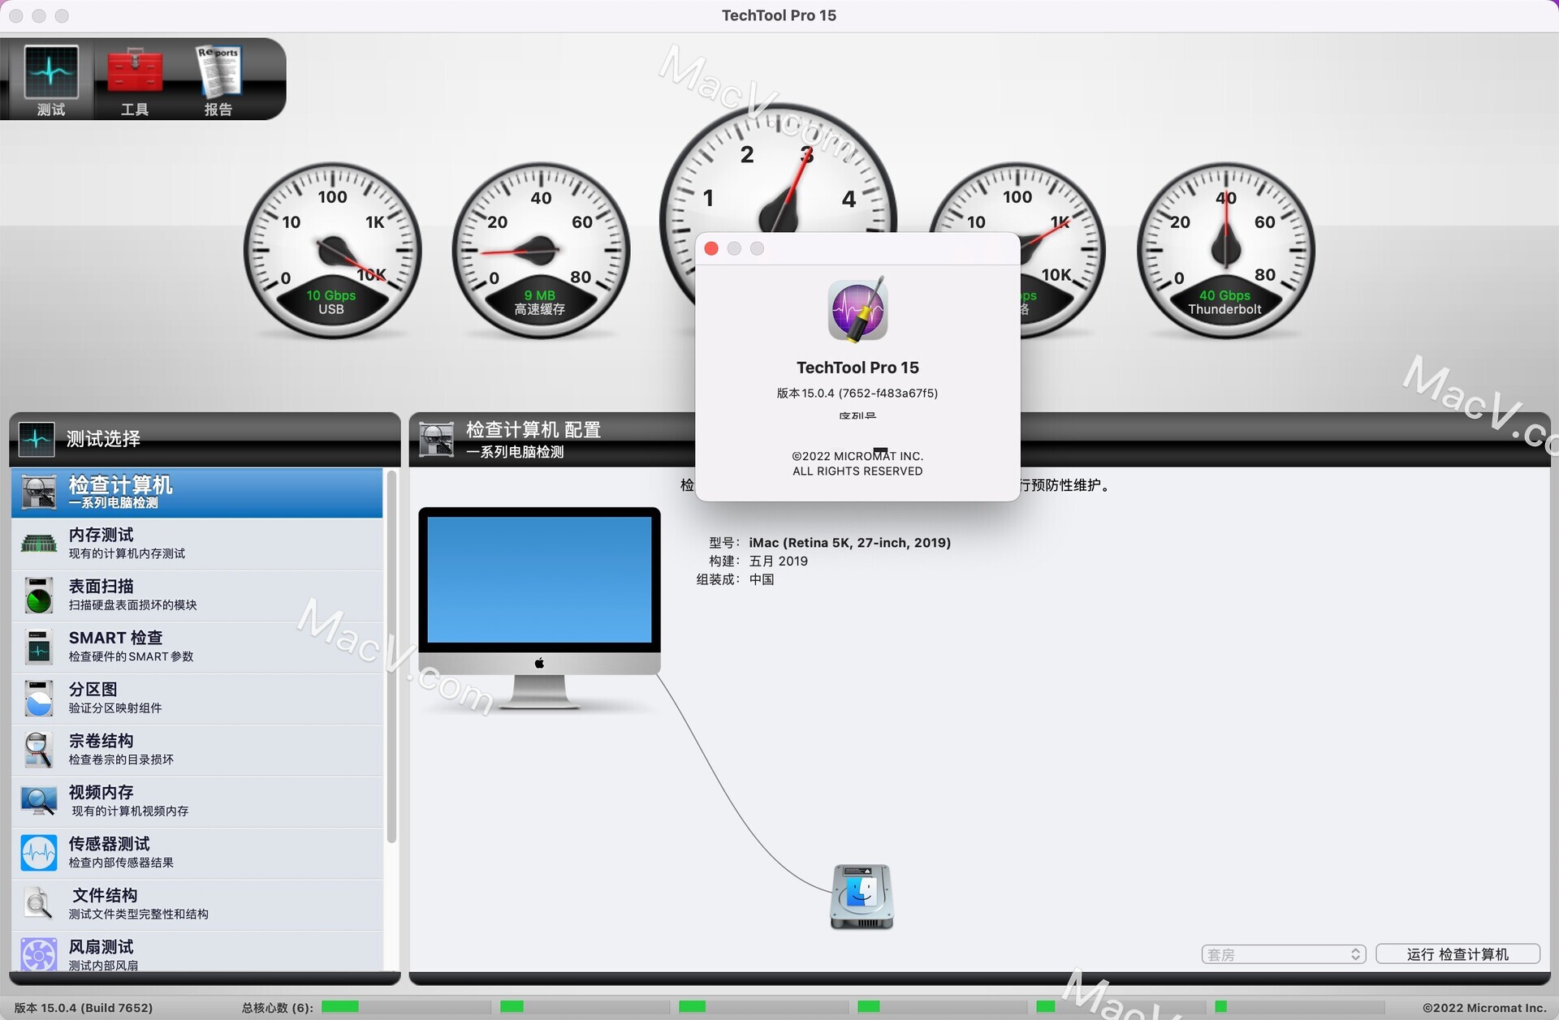Viewport: 1559px width, 1020px height.
Task: Click the ©2022 Micromat Inc. status text
Action: 1483,1007
